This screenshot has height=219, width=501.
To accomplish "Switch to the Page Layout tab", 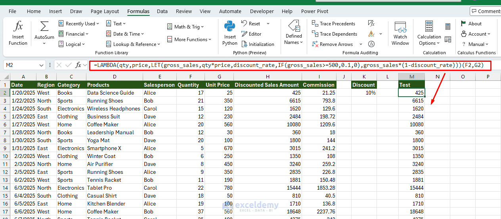I will 105,11.
